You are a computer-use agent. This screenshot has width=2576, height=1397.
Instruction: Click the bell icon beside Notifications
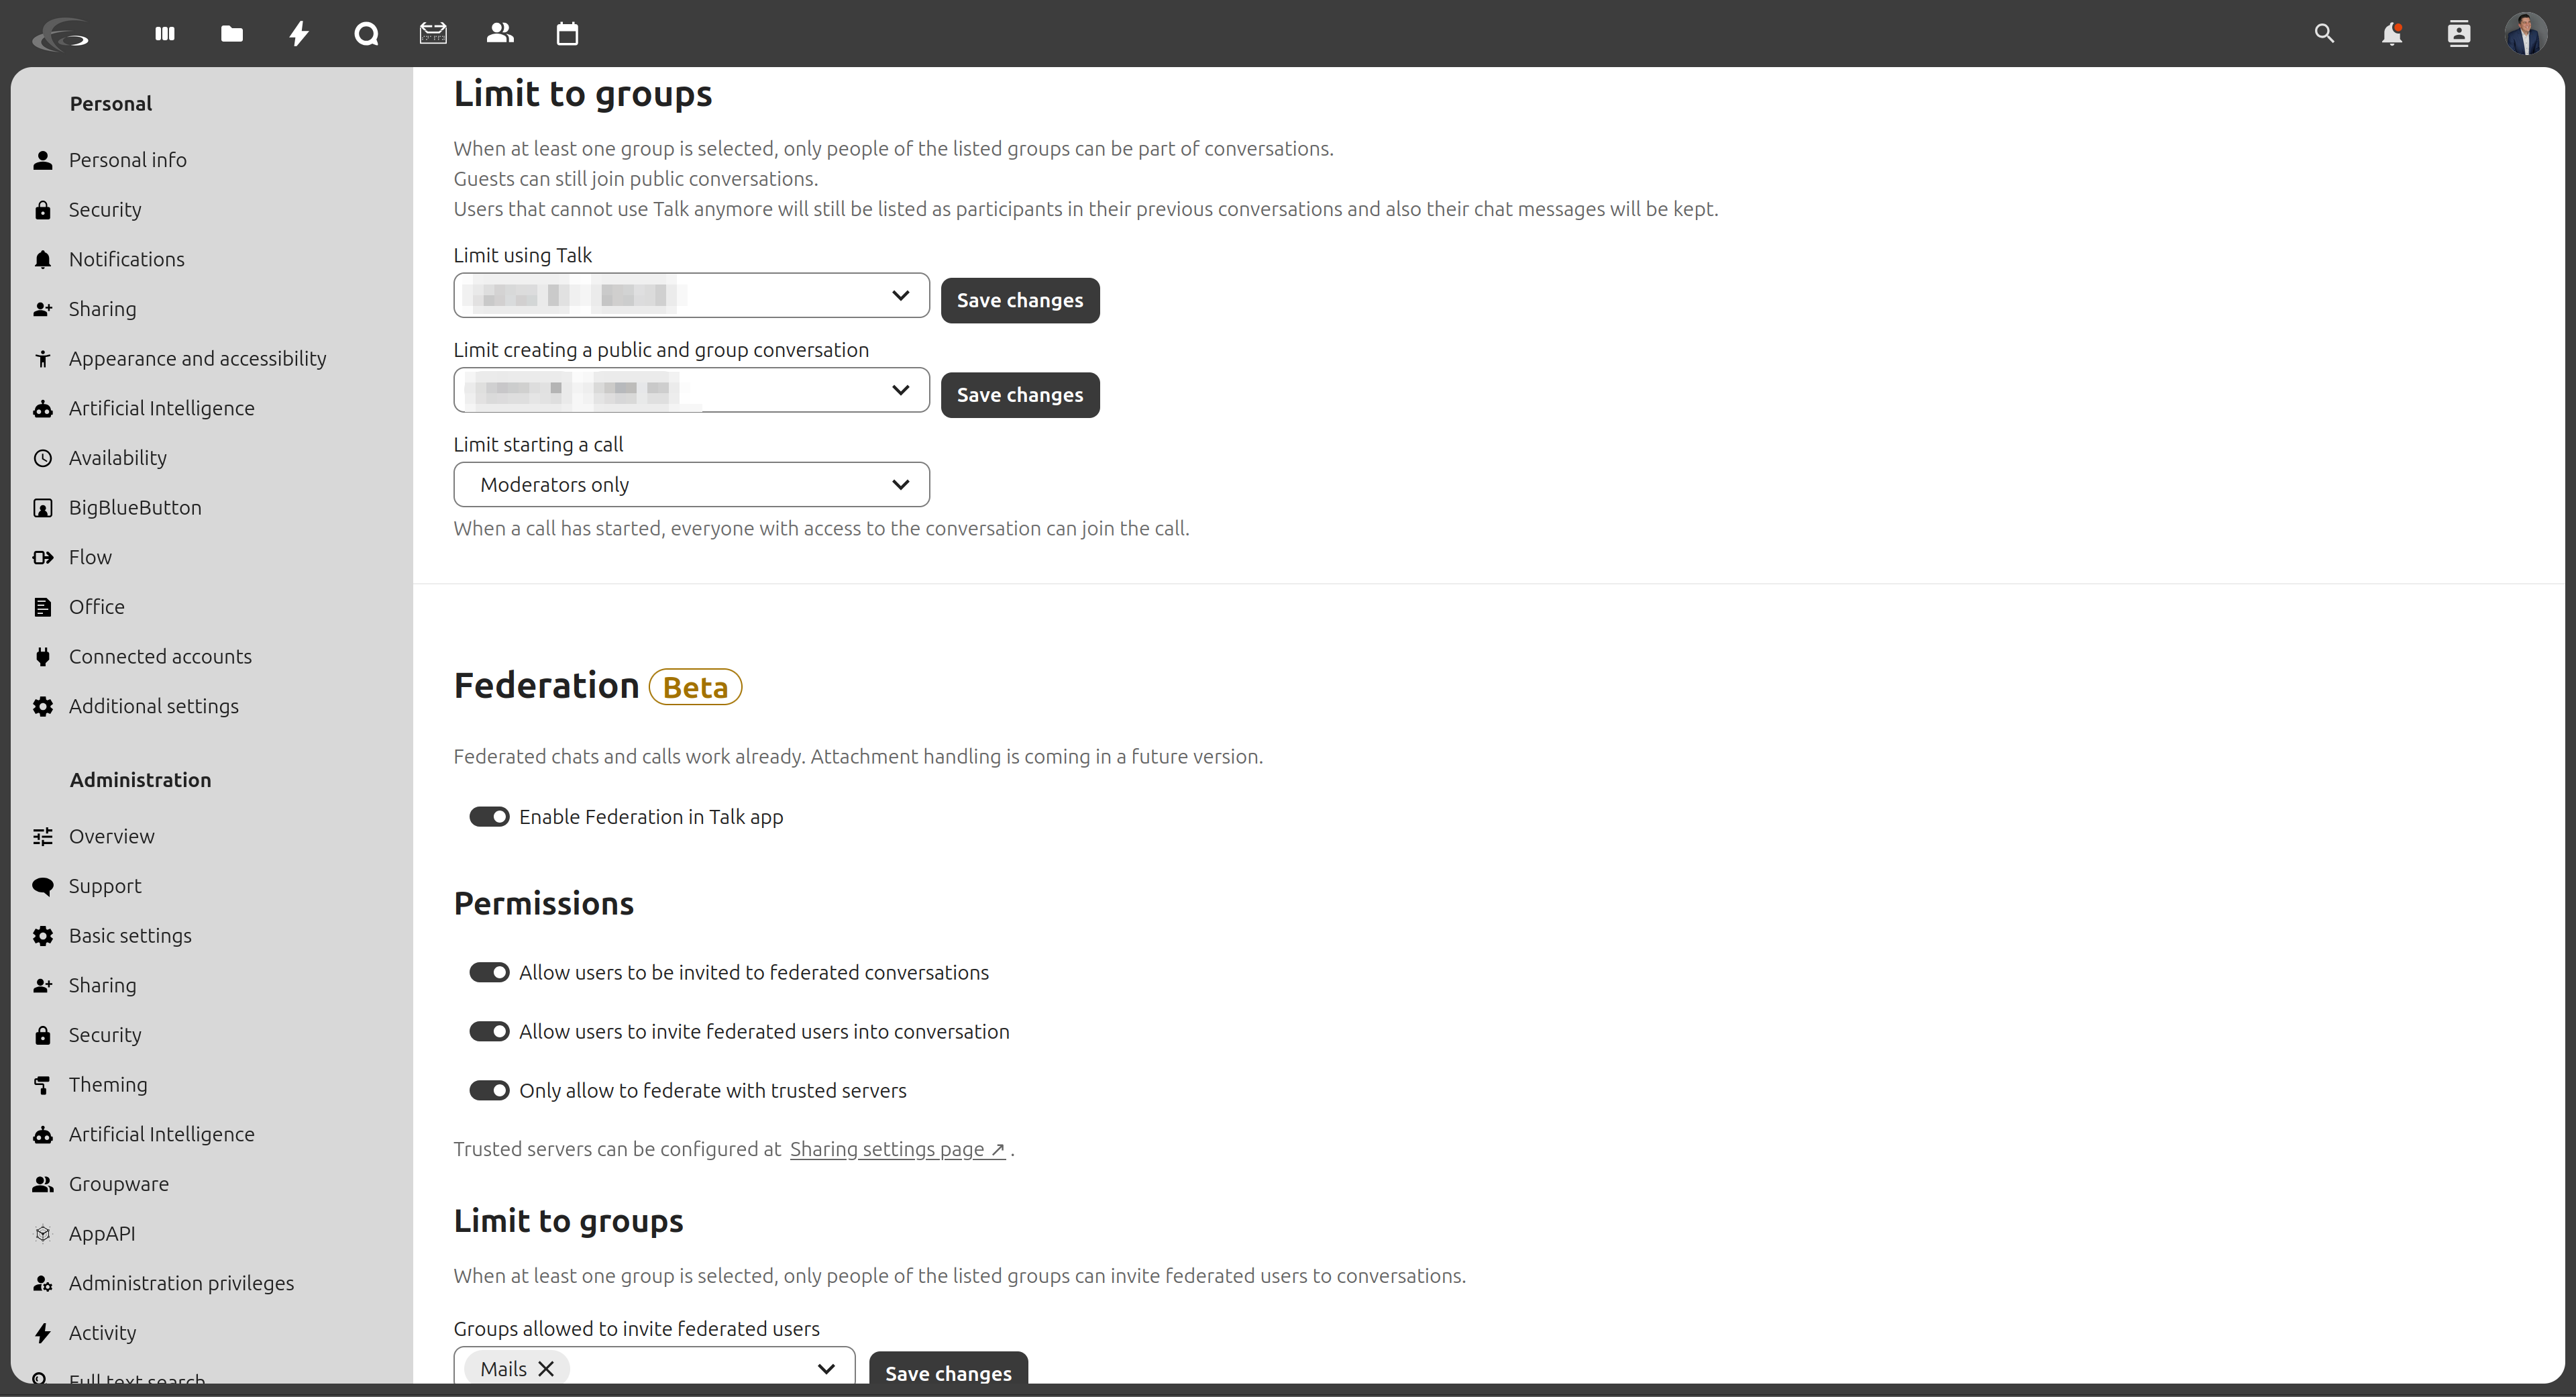click(43, 260)
